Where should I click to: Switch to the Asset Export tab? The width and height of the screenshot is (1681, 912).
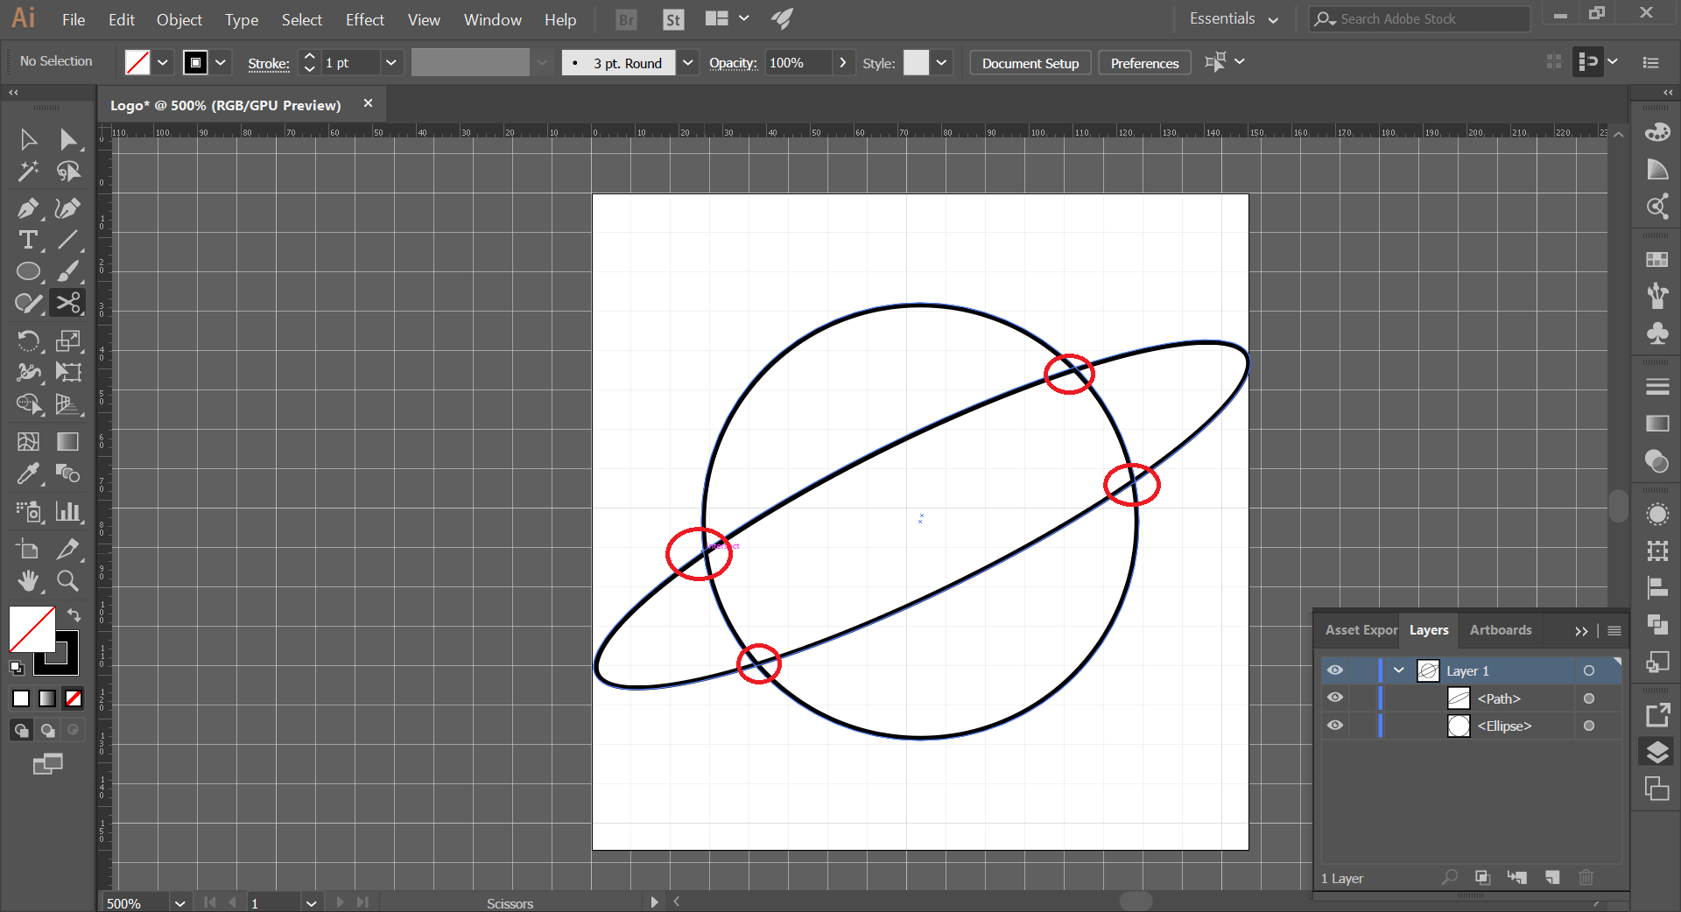pos(1361,630)
